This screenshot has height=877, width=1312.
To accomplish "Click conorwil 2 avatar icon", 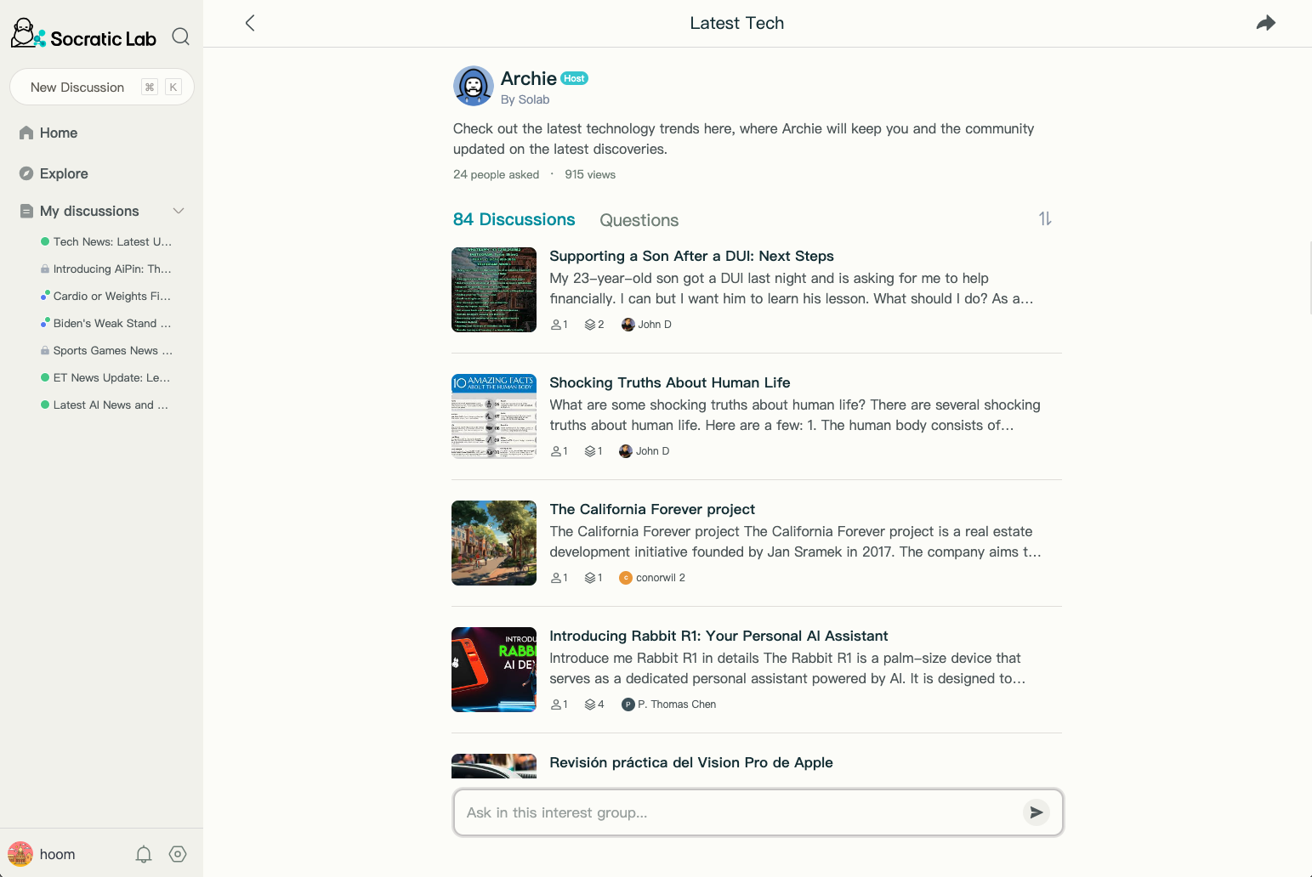I will [x=626, y=578].
